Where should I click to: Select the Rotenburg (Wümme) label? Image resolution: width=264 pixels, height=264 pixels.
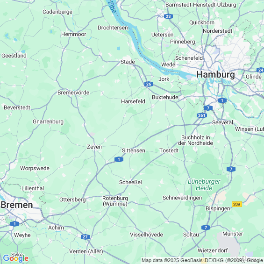point(115,201)
